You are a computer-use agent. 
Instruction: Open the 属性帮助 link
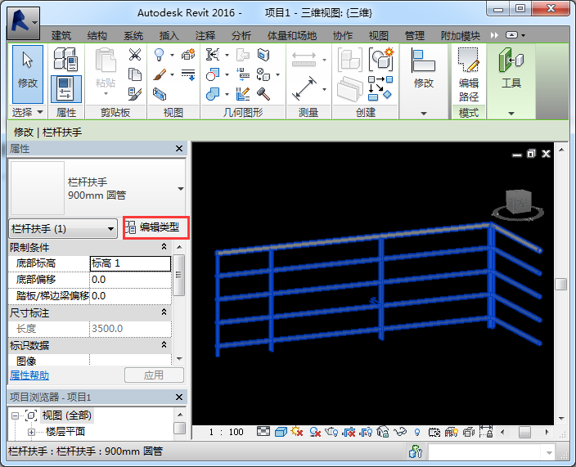point(29,375)
